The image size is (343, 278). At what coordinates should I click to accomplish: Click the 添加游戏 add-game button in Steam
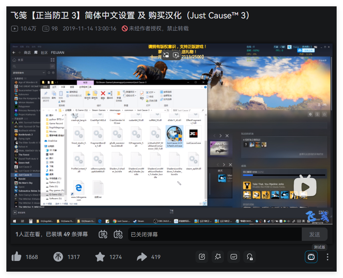click(19, 212)
